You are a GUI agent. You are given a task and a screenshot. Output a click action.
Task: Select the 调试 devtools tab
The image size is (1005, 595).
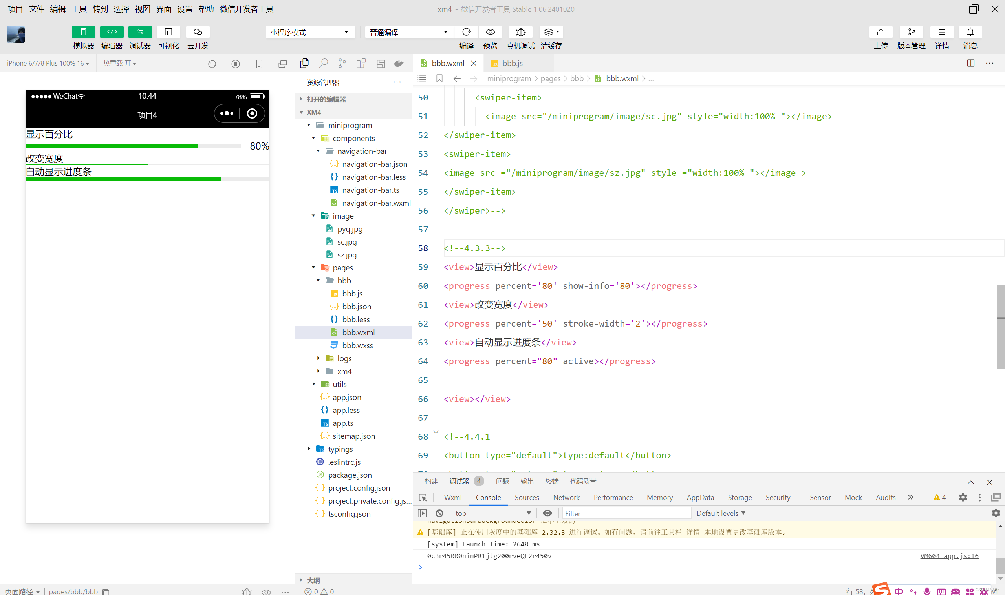tap(459, 481)
